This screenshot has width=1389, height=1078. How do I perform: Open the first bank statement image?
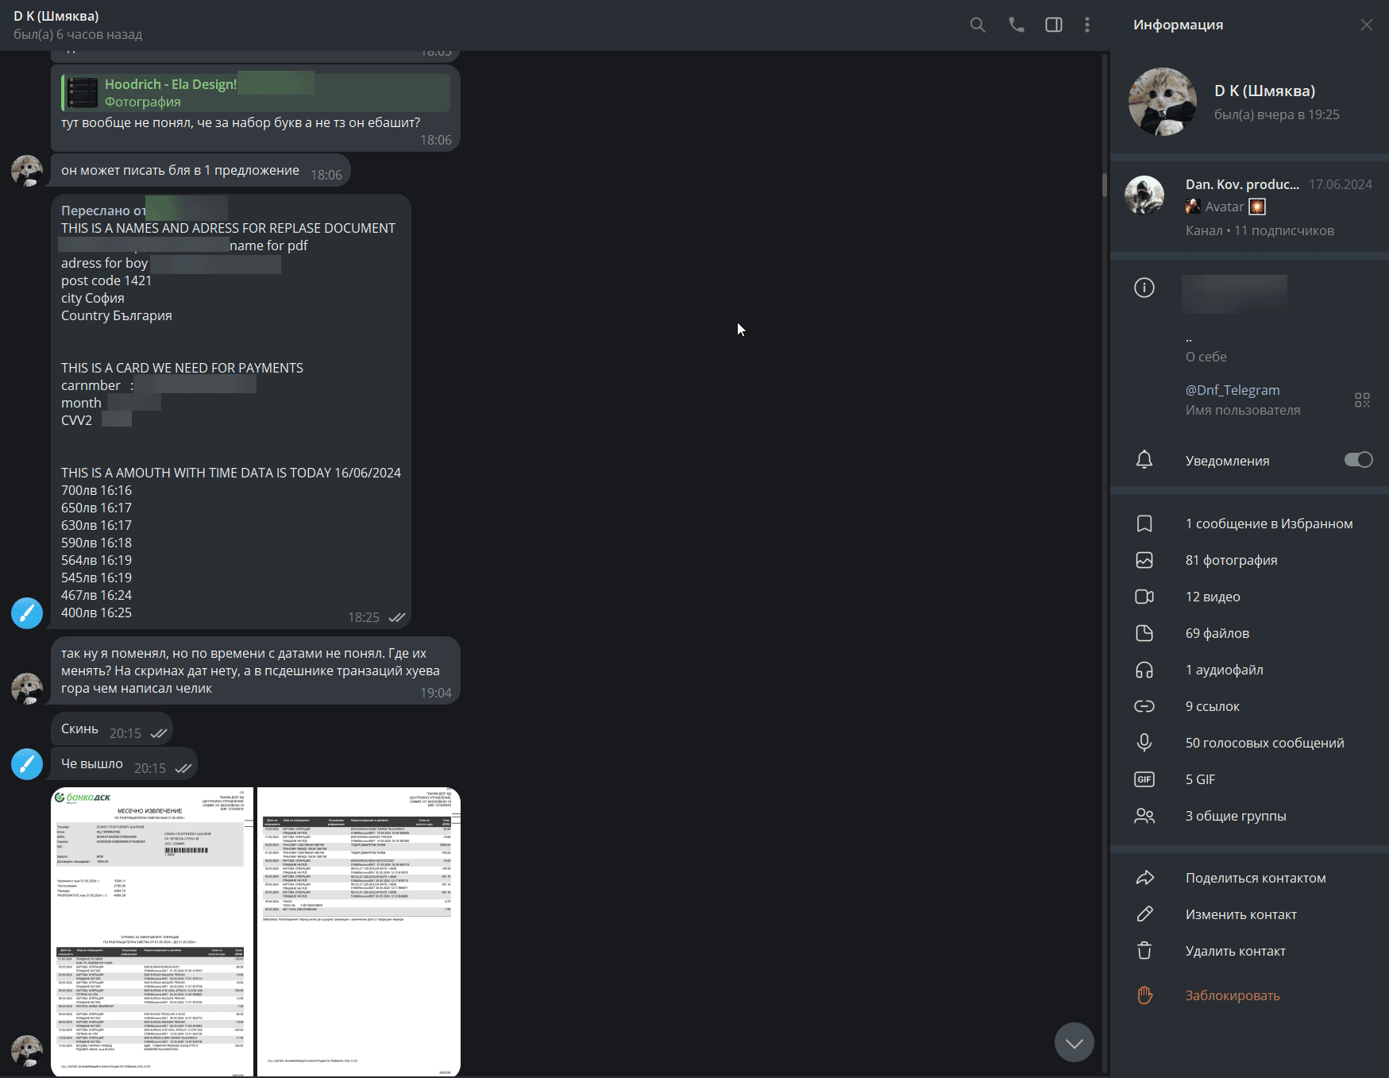coord(152,932)
